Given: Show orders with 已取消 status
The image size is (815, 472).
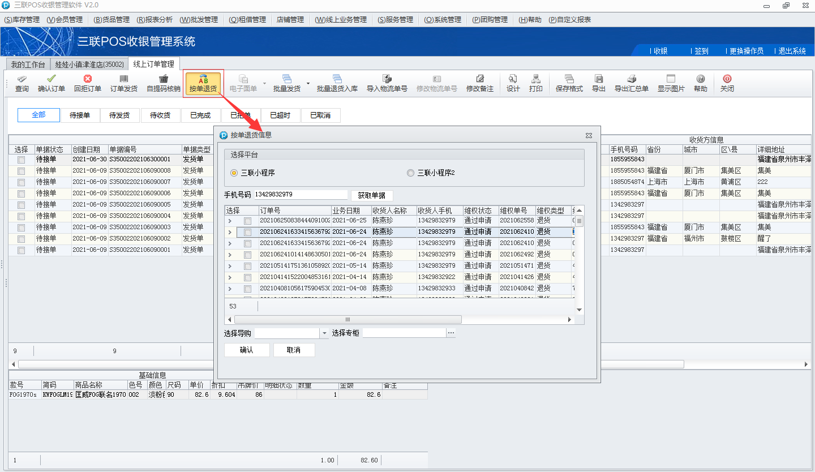Looking at the screenshot, I should pos(320,115).
